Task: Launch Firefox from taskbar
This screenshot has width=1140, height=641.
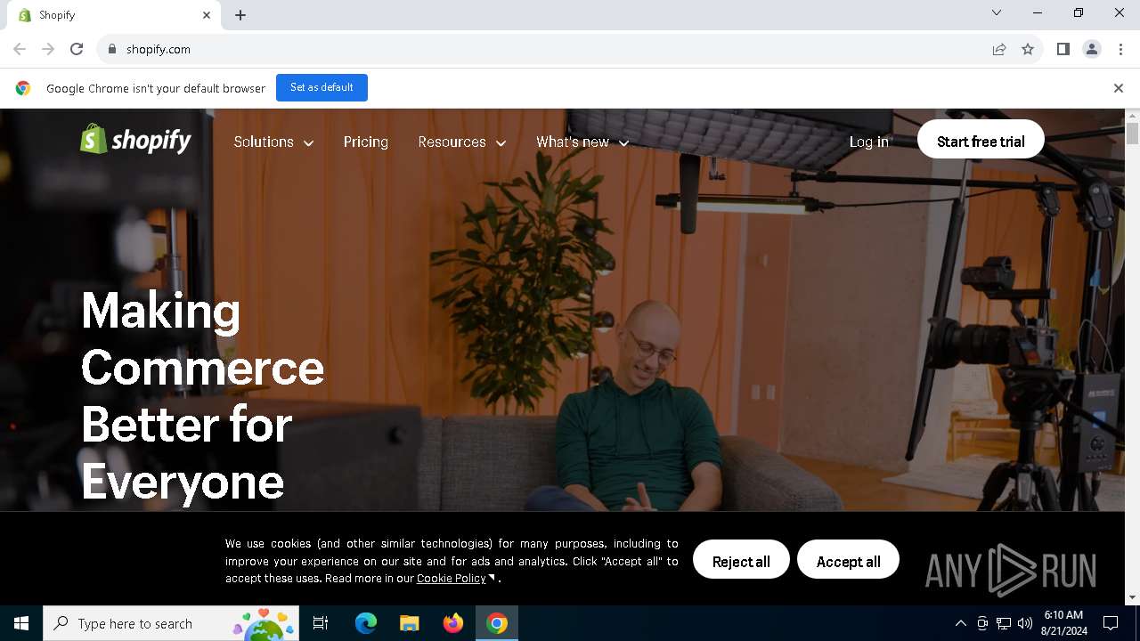Action: click(452, 623)
